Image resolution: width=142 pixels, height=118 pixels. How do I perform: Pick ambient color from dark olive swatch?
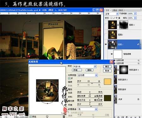pos(107,98)
